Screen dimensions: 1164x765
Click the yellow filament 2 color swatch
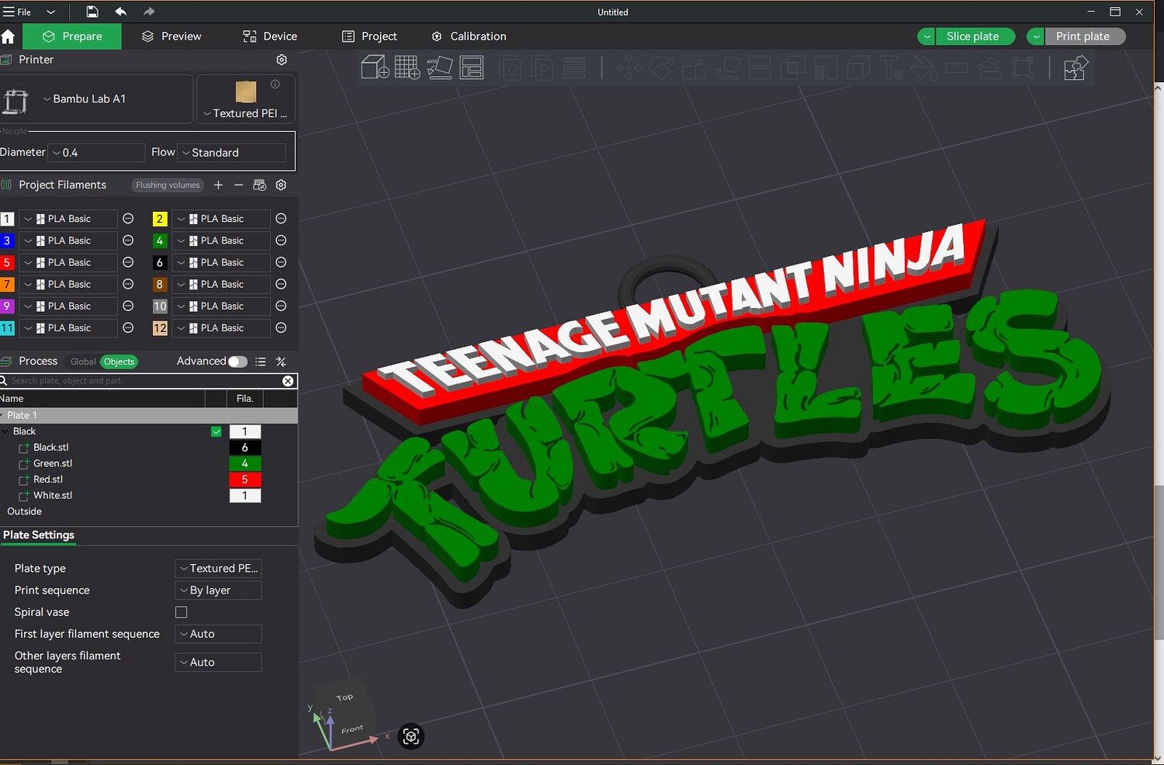tap(160, 219)
